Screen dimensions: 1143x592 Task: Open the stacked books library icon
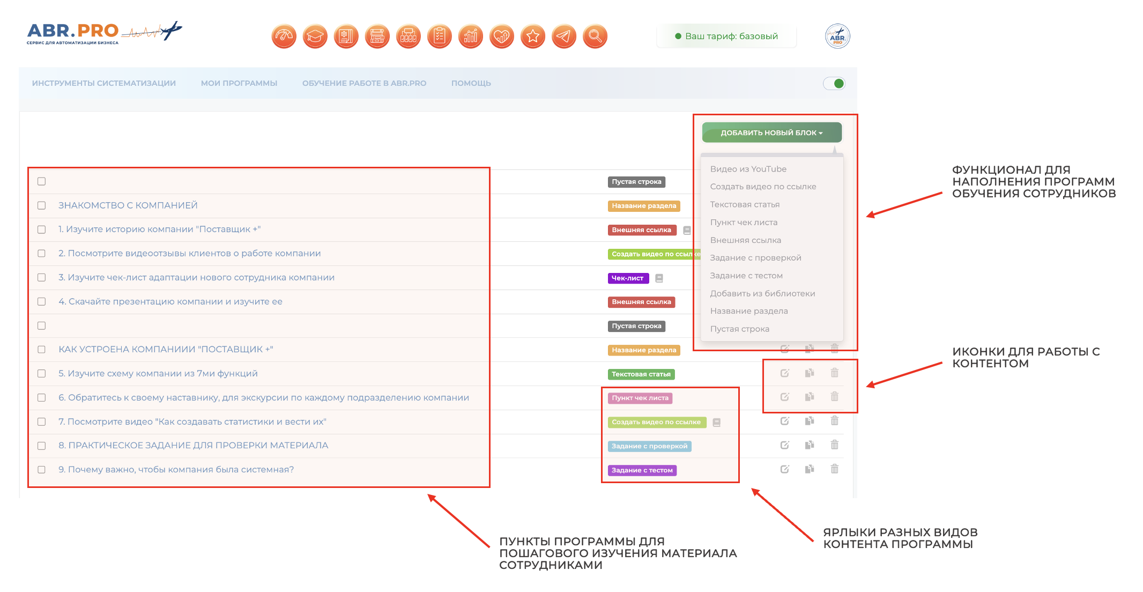pyautogui.click(x=377, y=36)
